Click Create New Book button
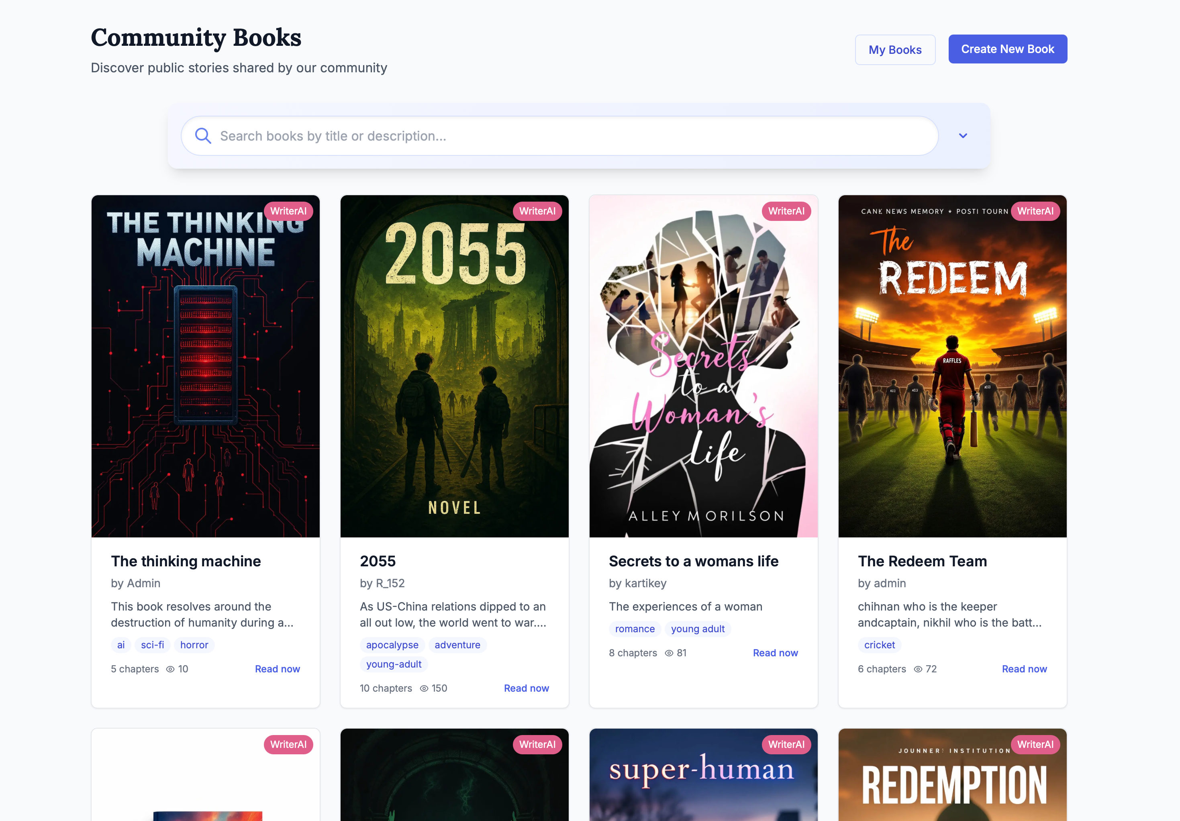The width and height of the screenshot is (1180, 821). (x=1007, y=49)
